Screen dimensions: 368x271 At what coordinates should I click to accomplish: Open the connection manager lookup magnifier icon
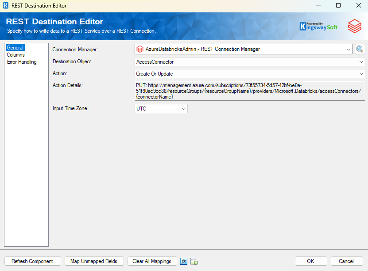[360, 49]
